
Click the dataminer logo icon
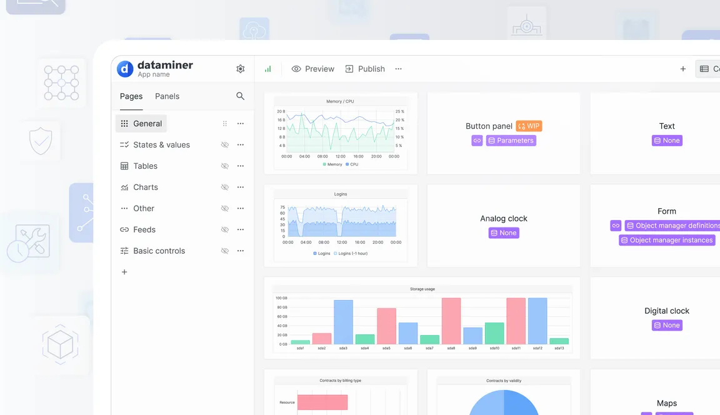coord(125,69)
